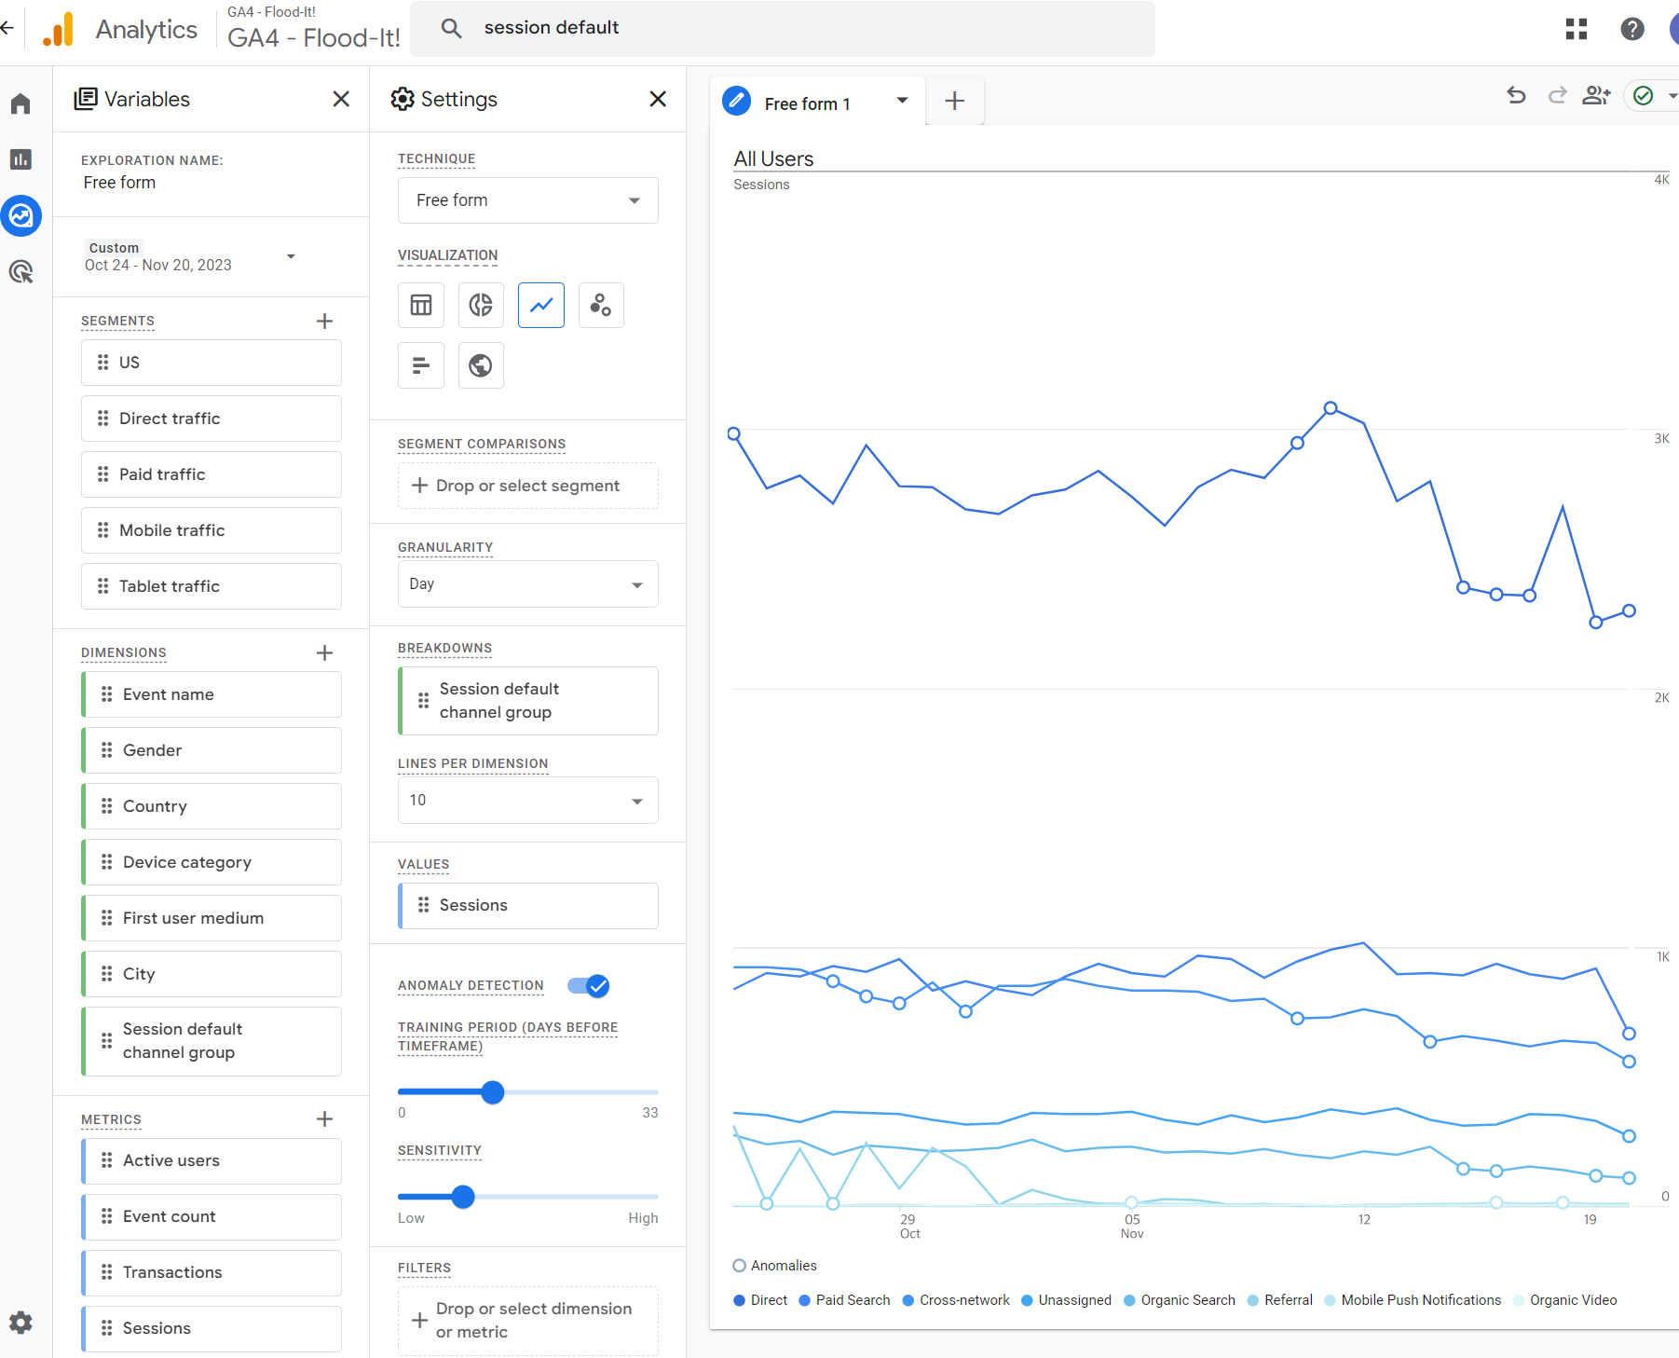The image size is (1679, 1358).
Task: Close the Variables panel
Action: (x=342, y=99)
